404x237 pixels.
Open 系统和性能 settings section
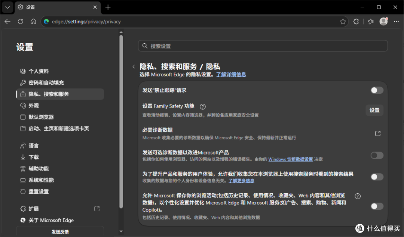pos(60,180)
